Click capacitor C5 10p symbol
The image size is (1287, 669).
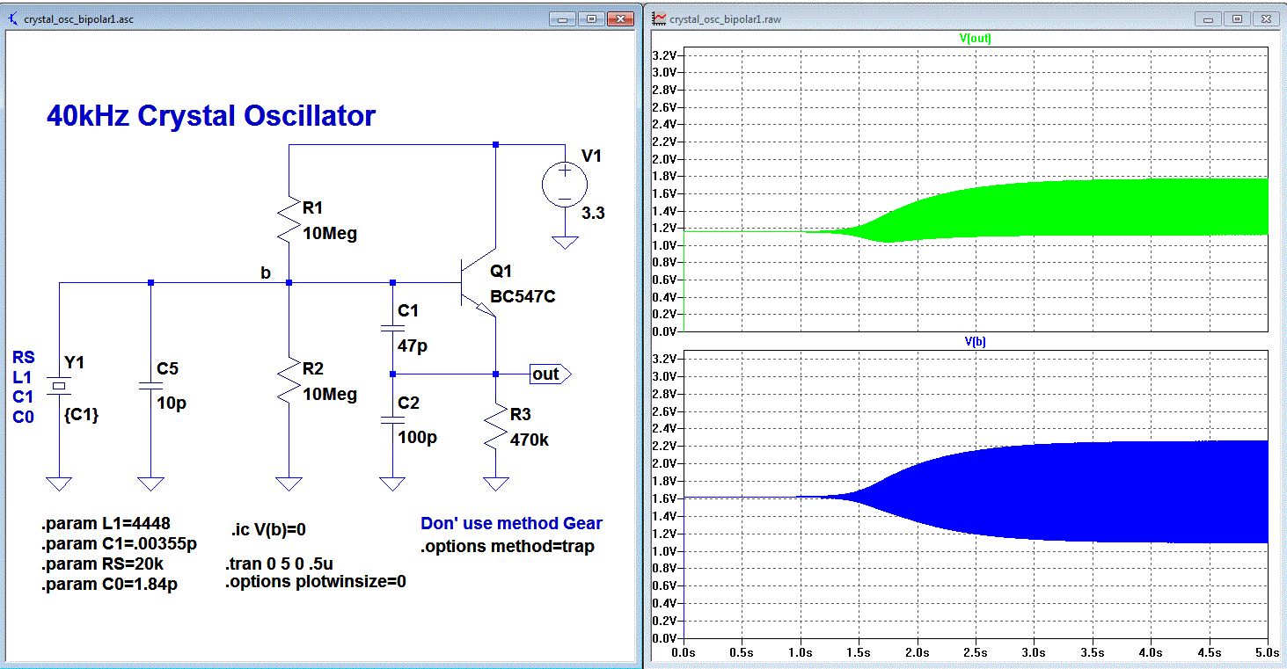pyautogui.click(x=150, y=385)
